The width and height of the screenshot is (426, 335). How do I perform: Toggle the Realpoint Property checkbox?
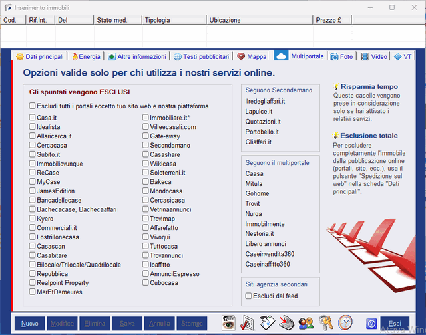(x=32, y=282)
